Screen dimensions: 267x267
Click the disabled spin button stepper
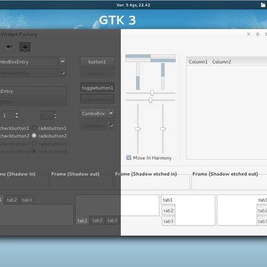coord(55,115)
